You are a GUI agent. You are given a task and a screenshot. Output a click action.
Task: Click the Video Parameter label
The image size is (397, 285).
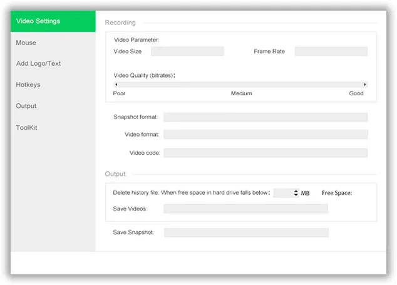pyautogui.click(x=137, y=39)
